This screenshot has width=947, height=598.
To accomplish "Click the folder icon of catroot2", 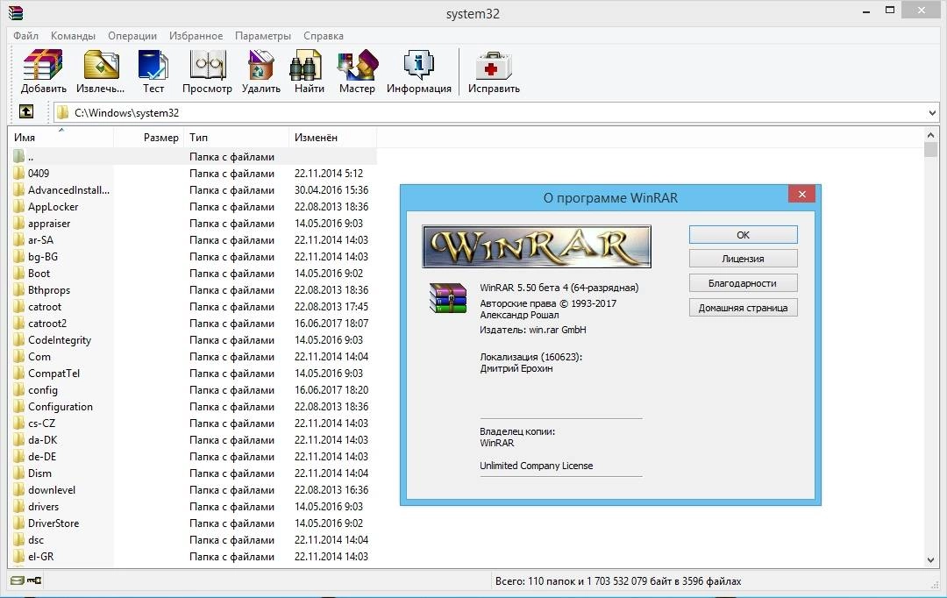I will (18, 324).
